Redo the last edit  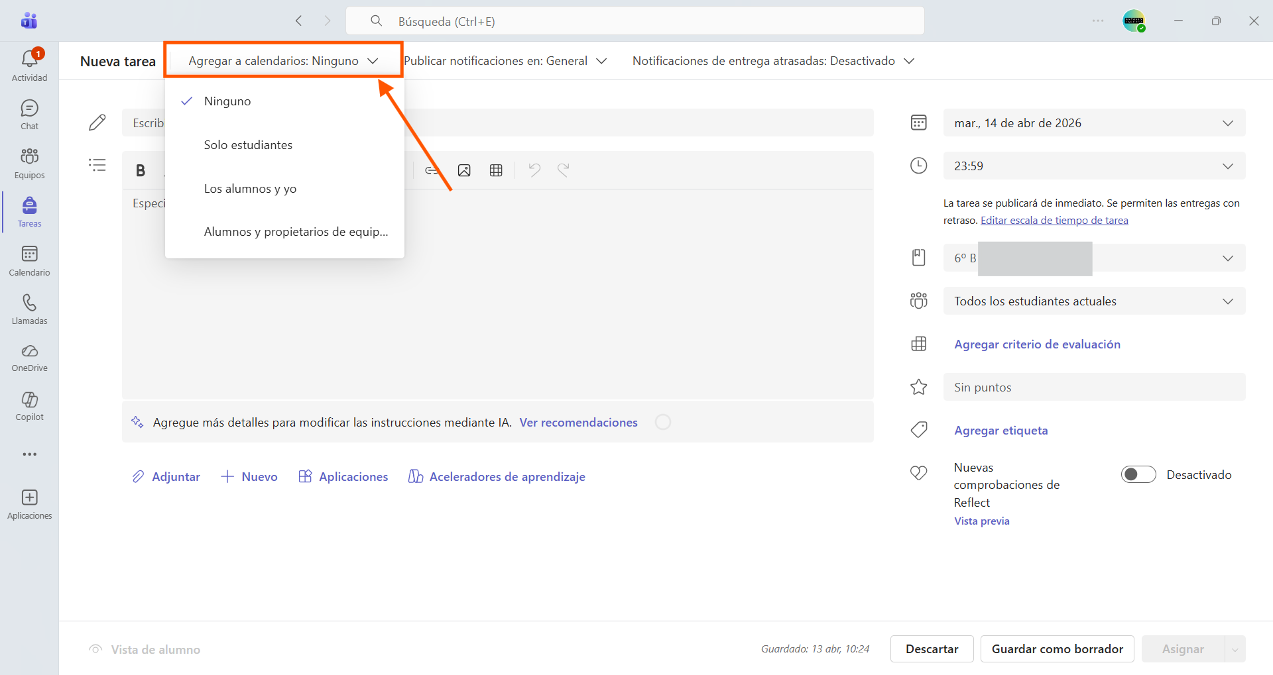tap(564, 170)
